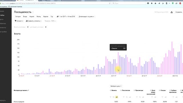Screen dimensions: 183x103
Task: Open Настройка in the left sidebar
Action: click(3, 32)
